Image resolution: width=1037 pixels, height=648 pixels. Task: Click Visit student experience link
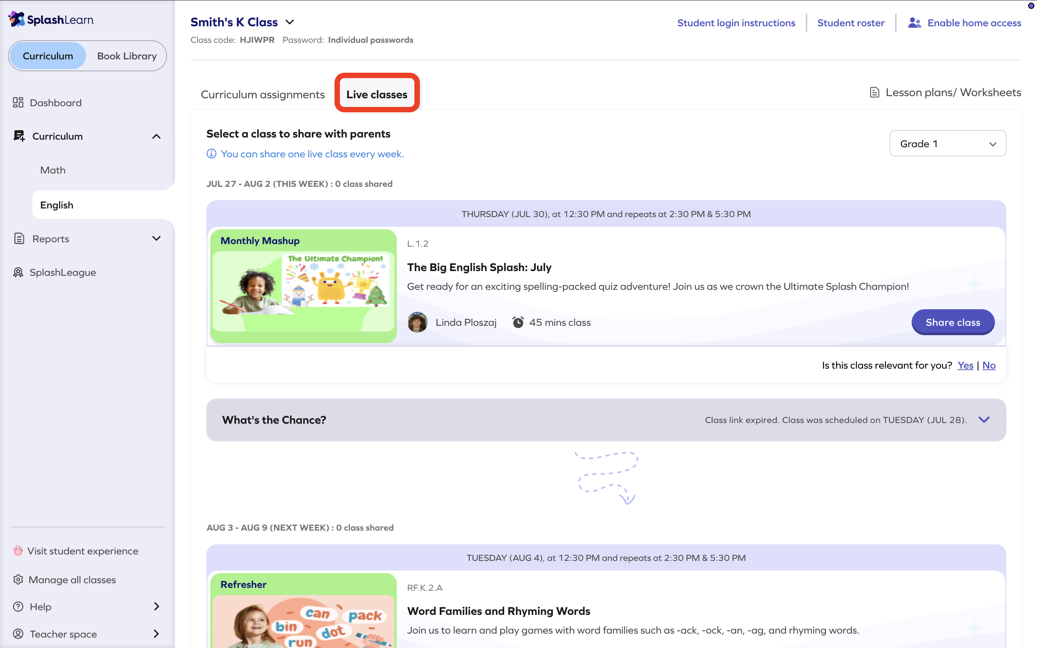[x=83, y=551]
